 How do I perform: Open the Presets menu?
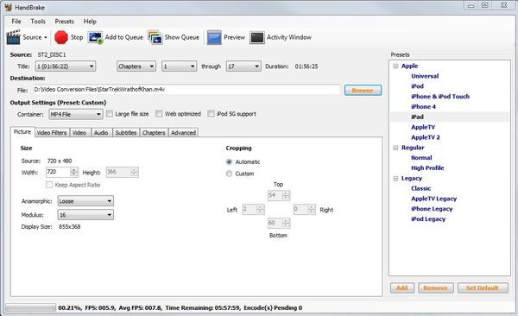tap(65, 22)
